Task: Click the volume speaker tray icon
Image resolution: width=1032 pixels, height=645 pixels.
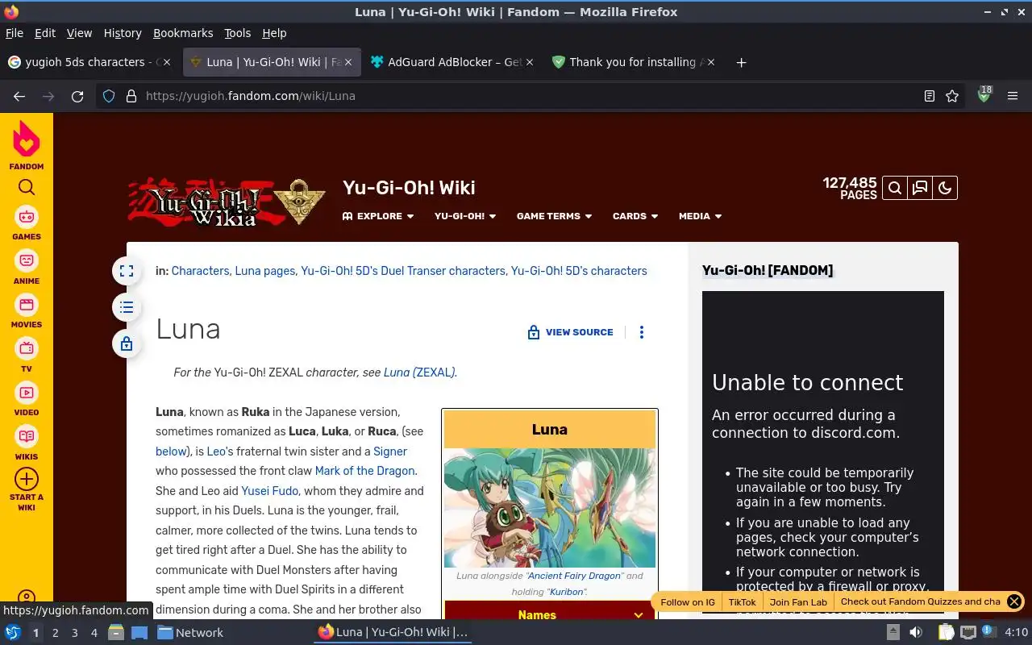Action: point(915,632)
